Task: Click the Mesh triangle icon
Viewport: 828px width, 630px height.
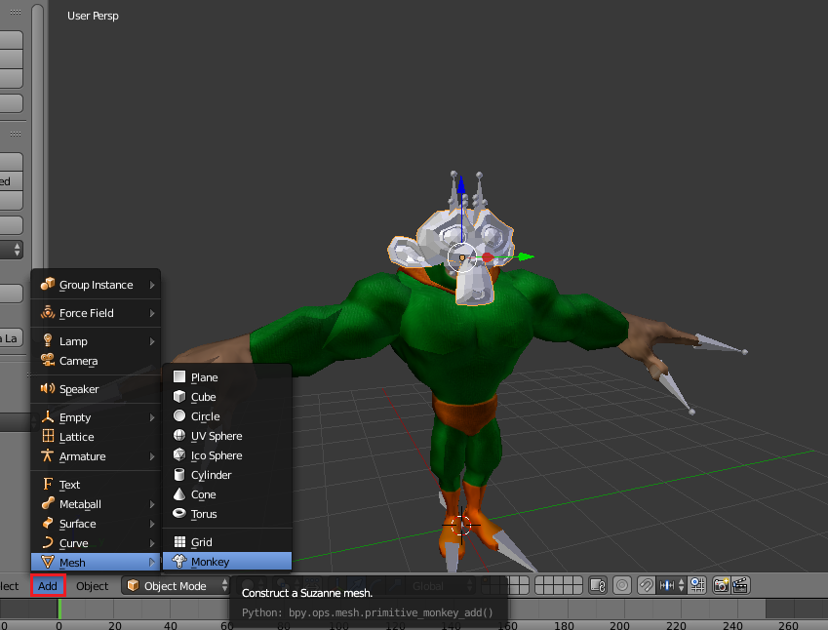Action: pyautogui.click(x=48, y=562)
